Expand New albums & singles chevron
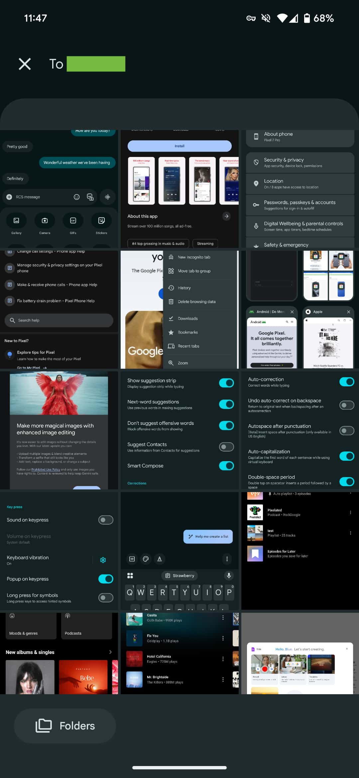The width and height of the screenshot is (359, 778). coord(110,652)
